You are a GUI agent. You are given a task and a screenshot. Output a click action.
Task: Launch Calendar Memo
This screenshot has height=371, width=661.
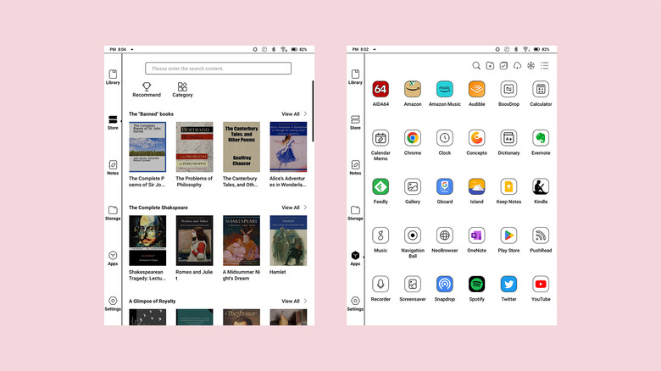[380, 138]
